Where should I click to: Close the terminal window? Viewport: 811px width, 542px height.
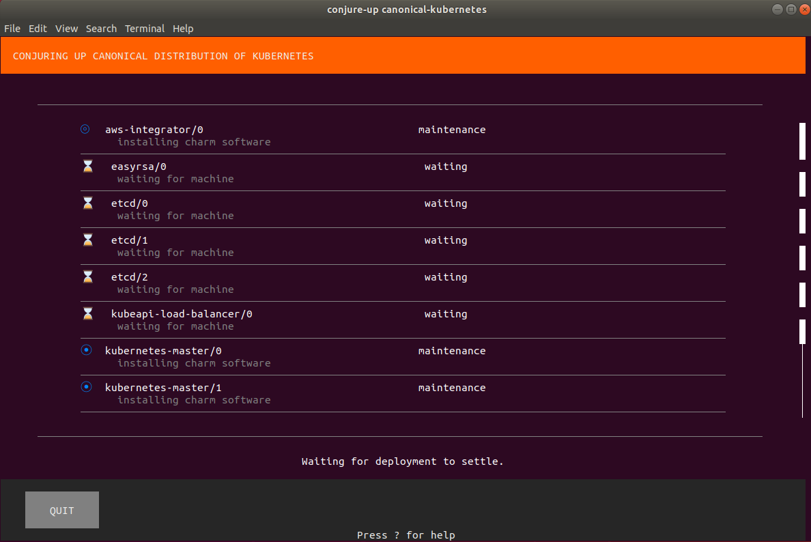(x=805, y=10)
